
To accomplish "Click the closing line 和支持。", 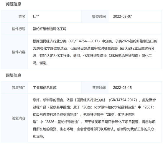I will [x=39, y=136].
